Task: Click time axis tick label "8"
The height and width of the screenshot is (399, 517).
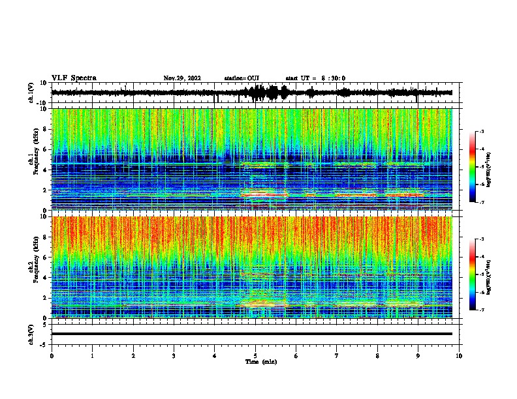Action: point(377,356)
